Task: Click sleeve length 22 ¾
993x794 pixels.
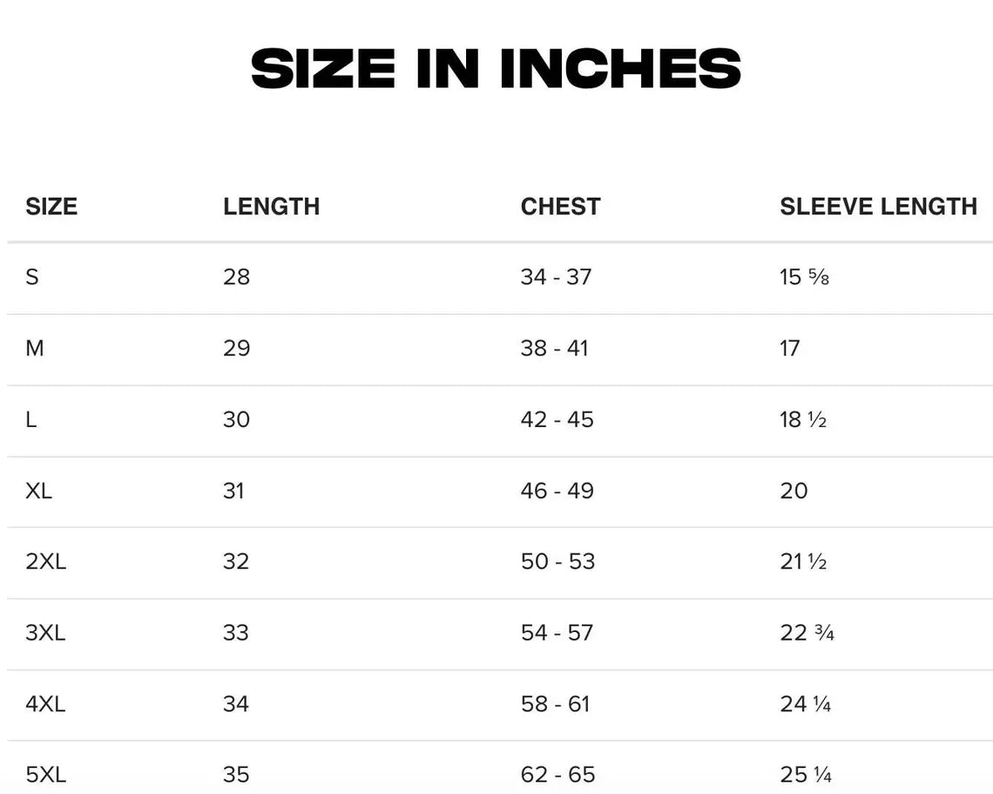Action: [807, 633]
